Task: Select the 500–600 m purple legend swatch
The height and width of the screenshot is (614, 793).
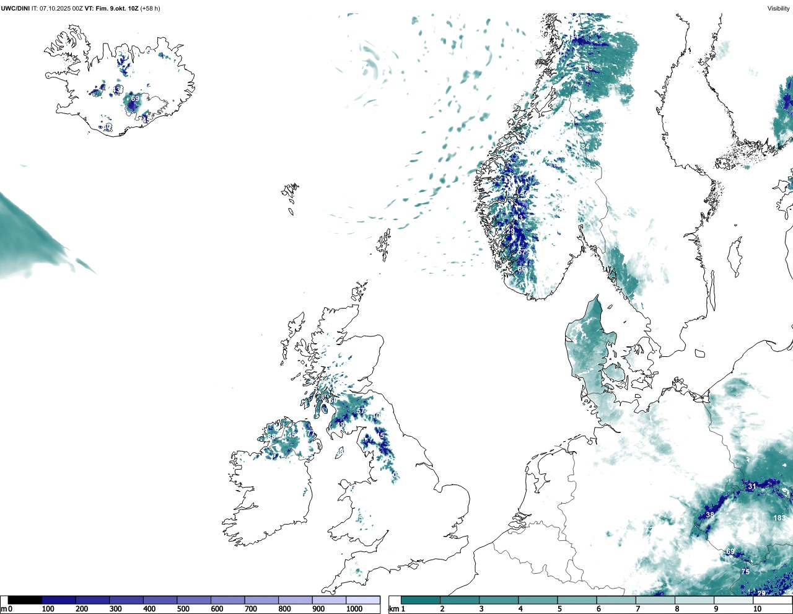Action: pyautogui.click(x=194, y=600)
